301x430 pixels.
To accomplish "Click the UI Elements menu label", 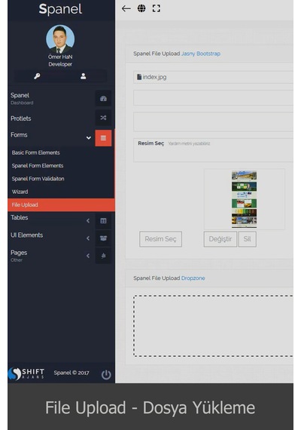I will click(26, 235).
